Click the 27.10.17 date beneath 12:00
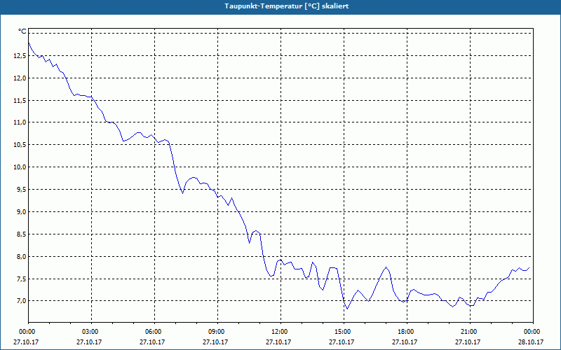Image resolution: width=561 pixels, height=350 pixels. [x=278, y=342]
